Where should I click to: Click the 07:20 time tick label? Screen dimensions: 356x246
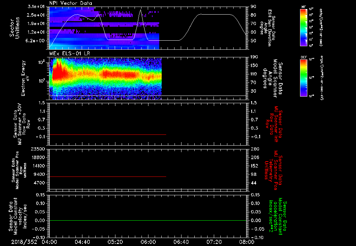pos(214,242)
